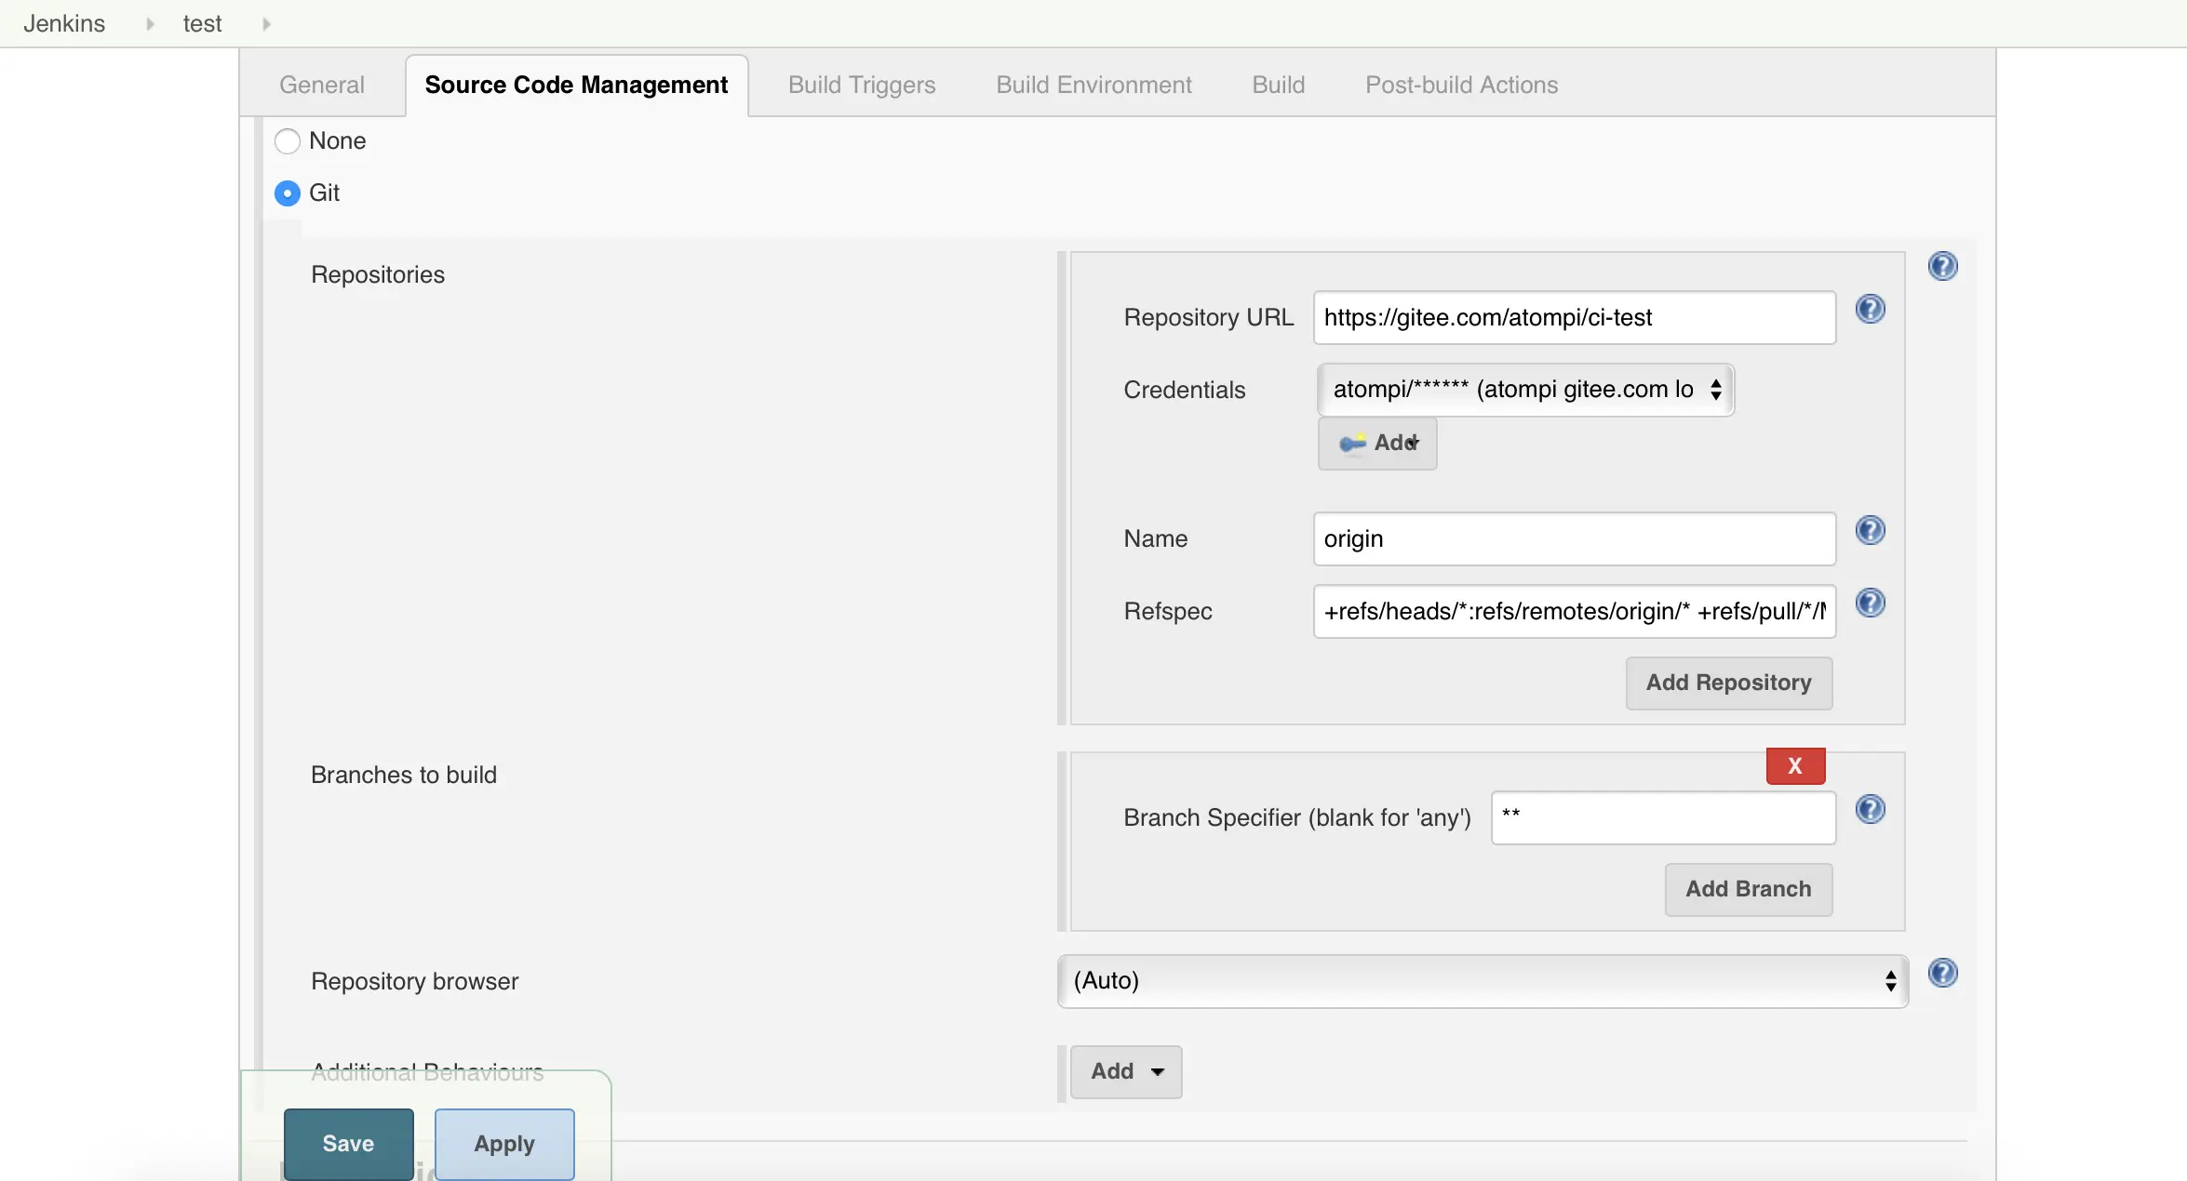Click the Add Branch button
The height and width of the screenshot is (1181, 2187).
(1748, 889)
